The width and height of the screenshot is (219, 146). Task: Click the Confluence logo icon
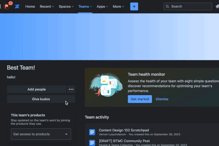pyautogui.click(x=17, y=6)
